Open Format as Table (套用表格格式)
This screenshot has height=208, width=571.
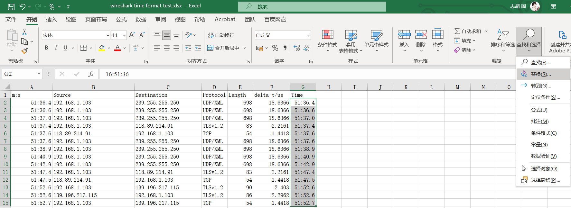coord(351,41)
